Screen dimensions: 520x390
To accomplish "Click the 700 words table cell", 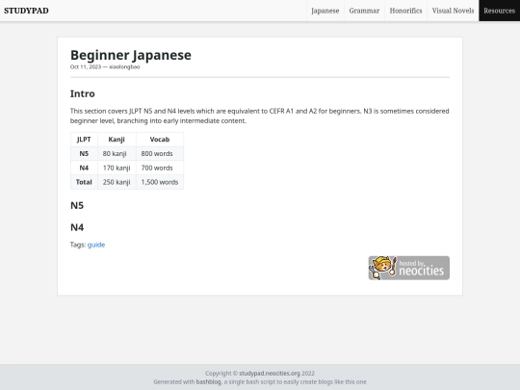I will (160, 168).
